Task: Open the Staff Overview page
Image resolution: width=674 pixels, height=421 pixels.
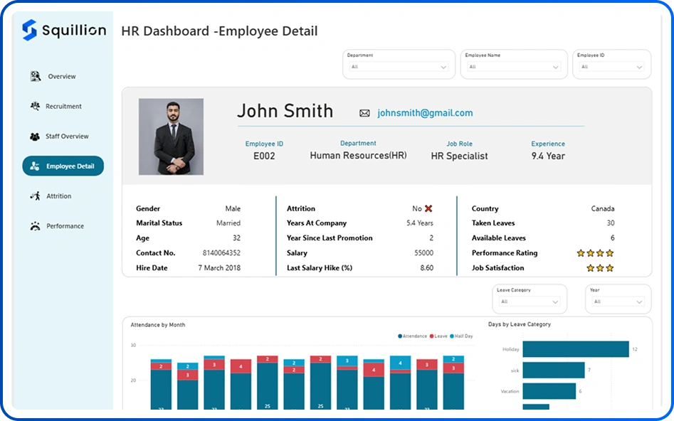Action: click(67, 136)
